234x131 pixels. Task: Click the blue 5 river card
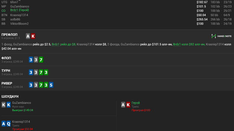(x=51, y=85)
